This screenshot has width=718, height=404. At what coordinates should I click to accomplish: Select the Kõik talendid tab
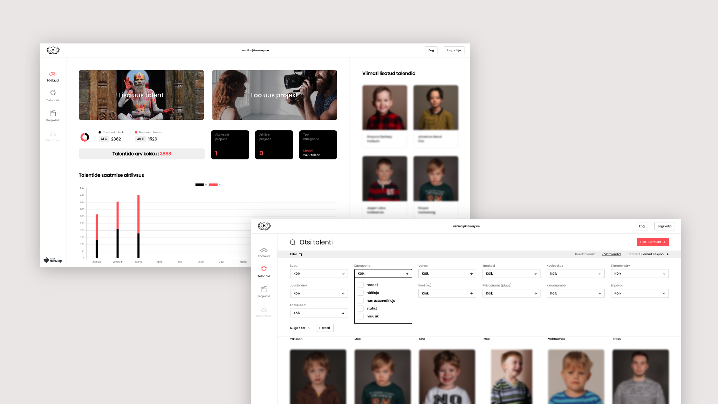[x=611, y=254]
